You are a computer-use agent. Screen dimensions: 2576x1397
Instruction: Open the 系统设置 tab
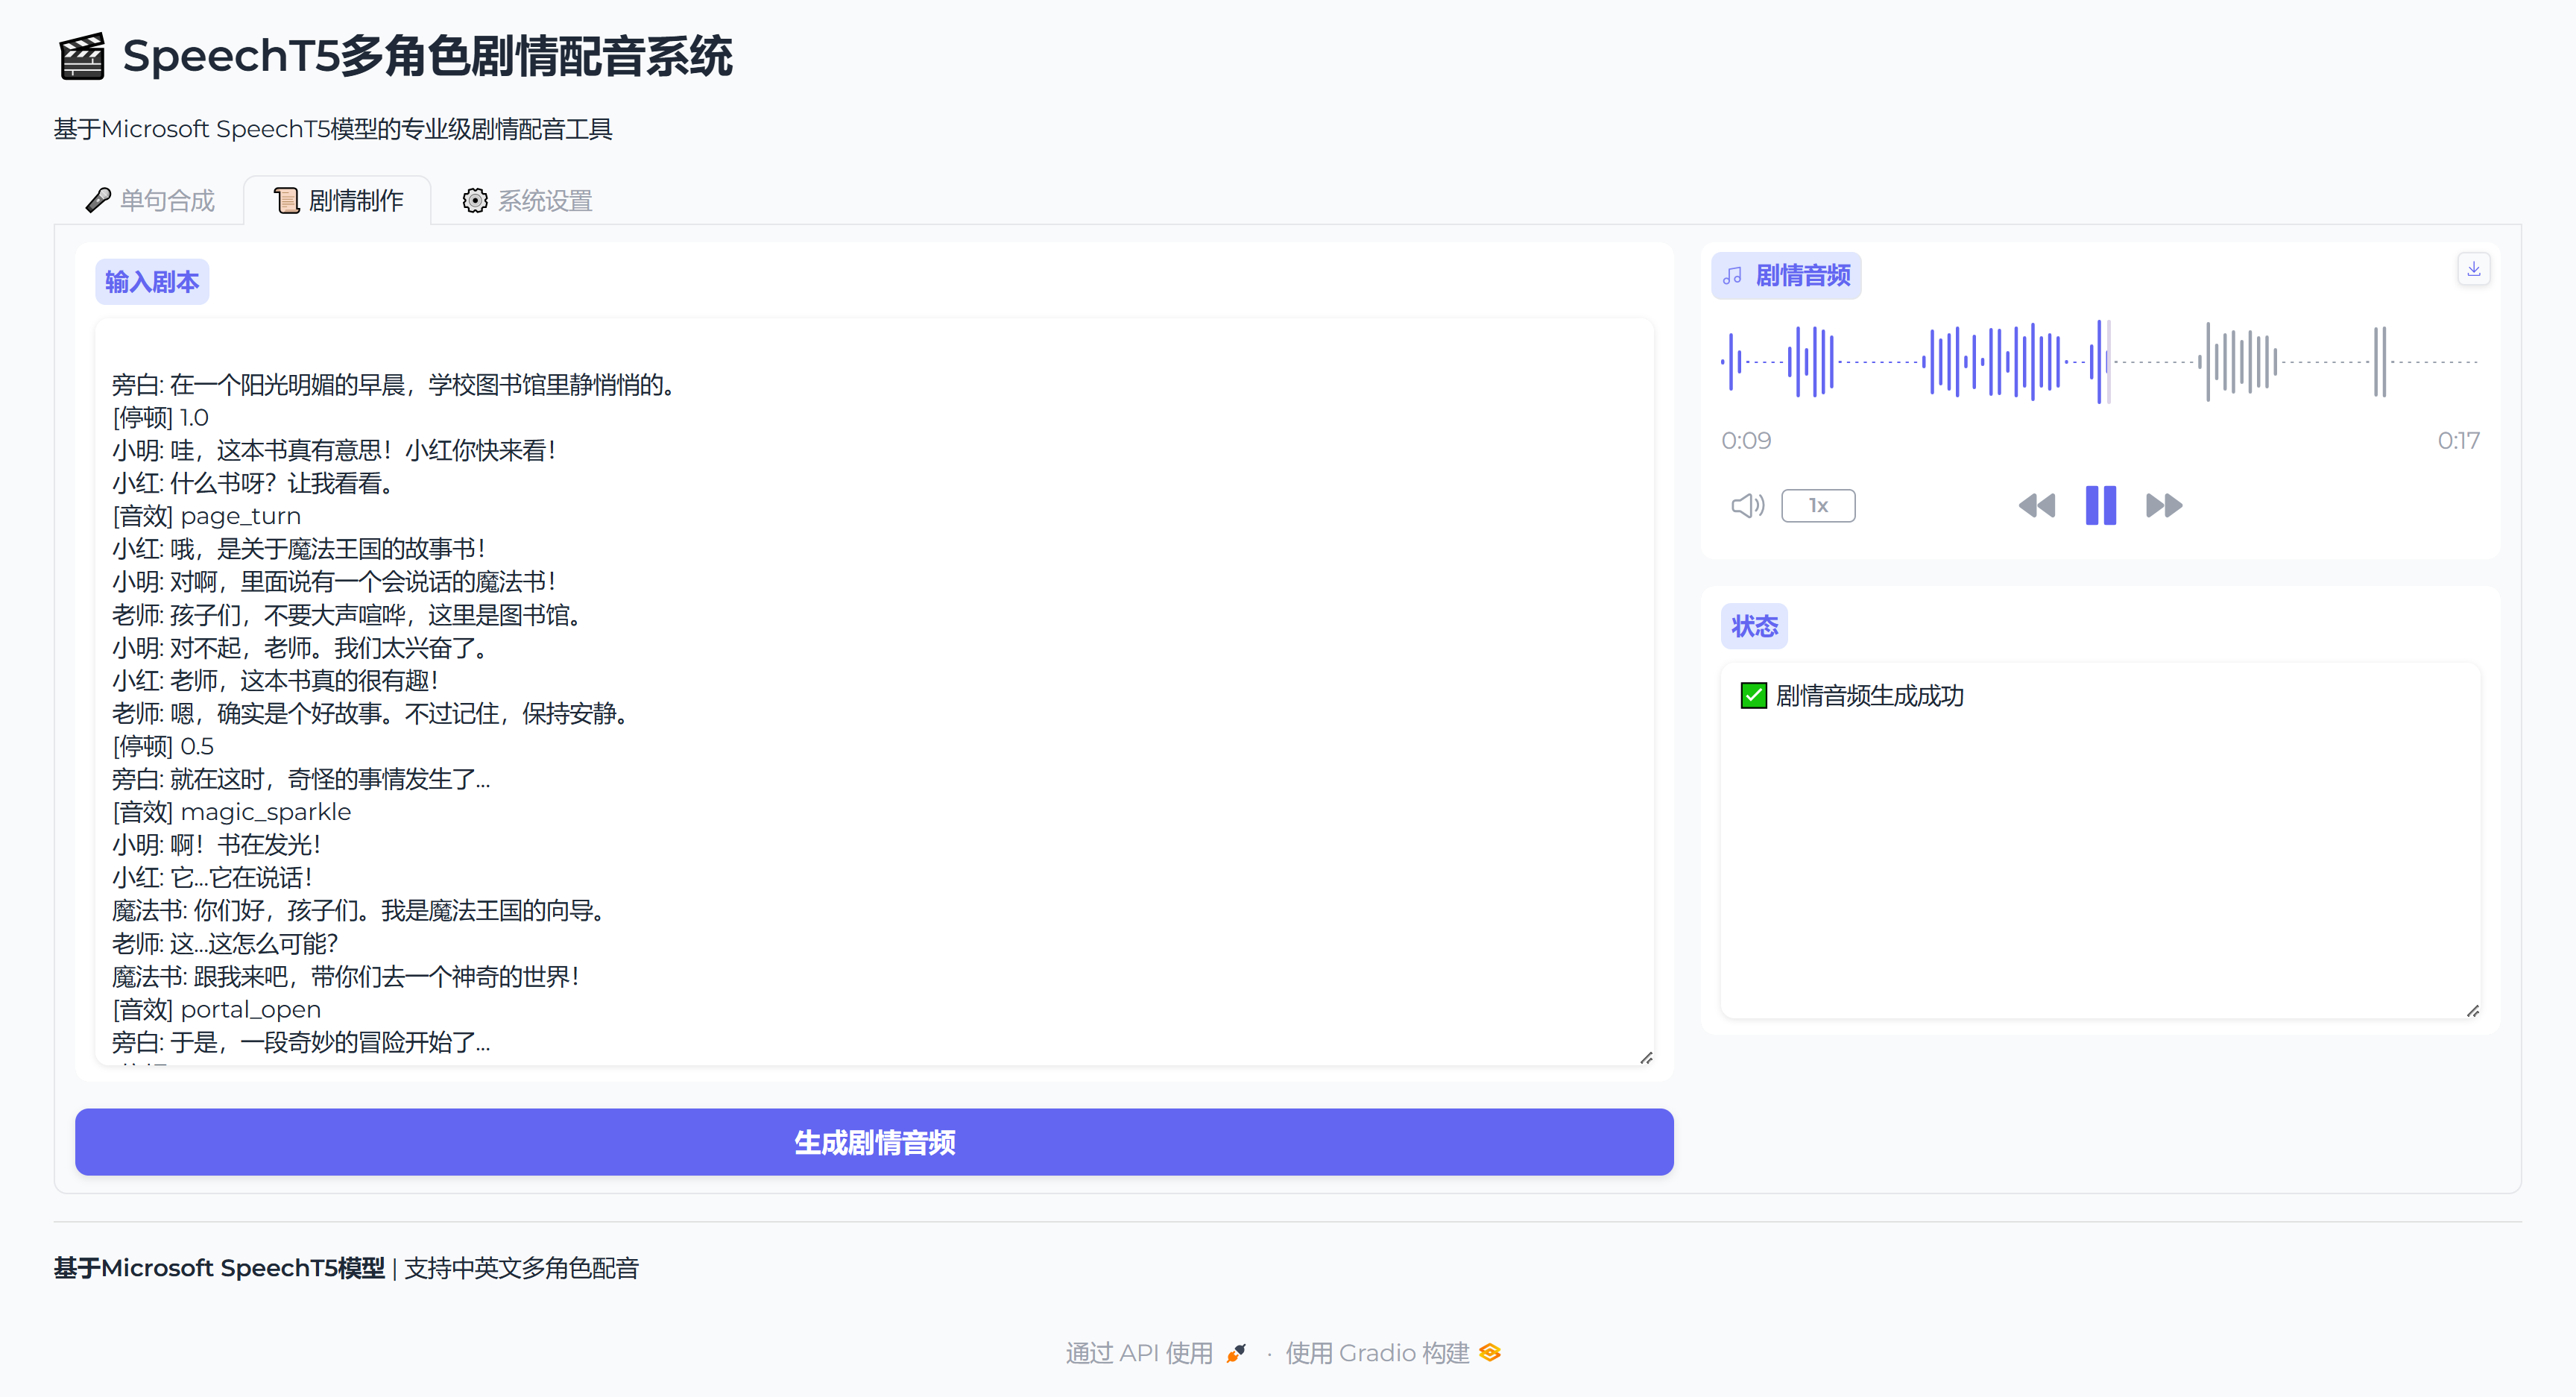(528, 201)
